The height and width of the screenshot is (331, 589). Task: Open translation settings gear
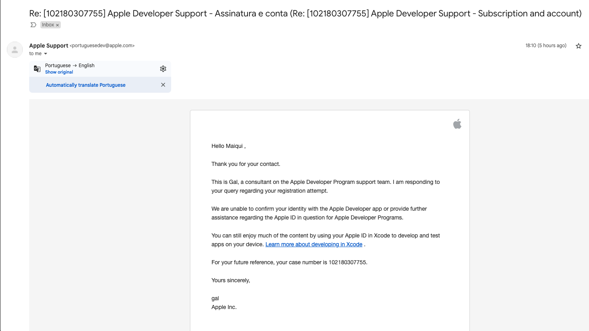click(163, 69)
